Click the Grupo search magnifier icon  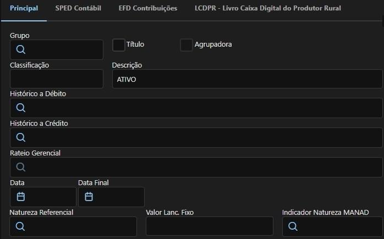pyautogui.click(x=20, y=49)
